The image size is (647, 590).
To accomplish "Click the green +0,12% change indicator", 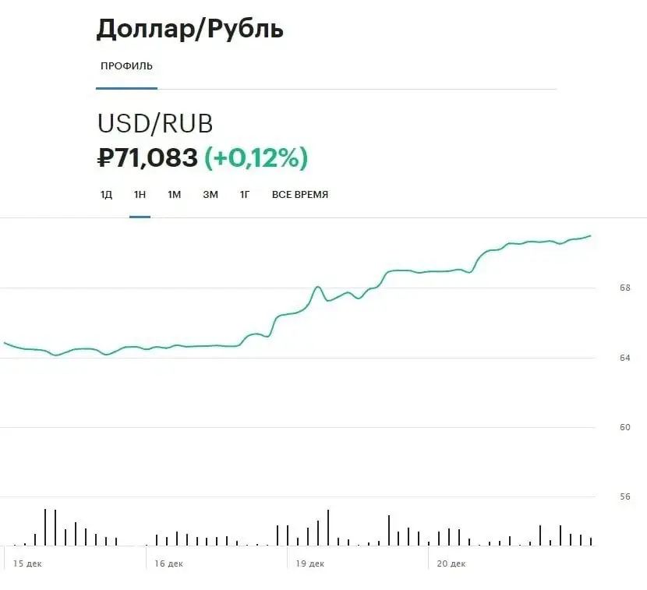I will point(256,158).
